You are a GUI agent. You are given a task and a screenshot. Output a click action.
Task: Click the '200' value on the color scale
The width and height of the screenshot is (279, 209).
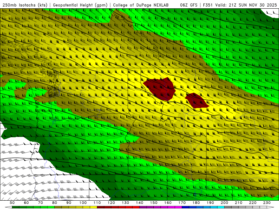pyautogui.click(x=225, y=203)
